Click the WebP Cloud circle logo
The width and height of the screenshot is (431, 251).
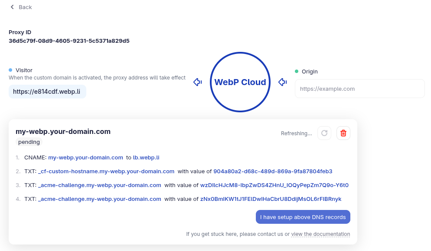point(240,82)
